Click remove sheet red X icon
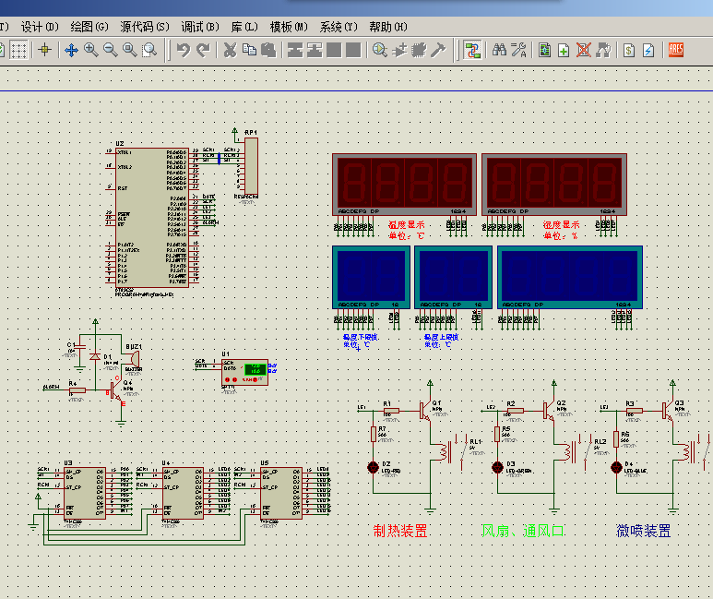This screenshot has height=599, width=713. pyautogui.click(x=583, y=50)
